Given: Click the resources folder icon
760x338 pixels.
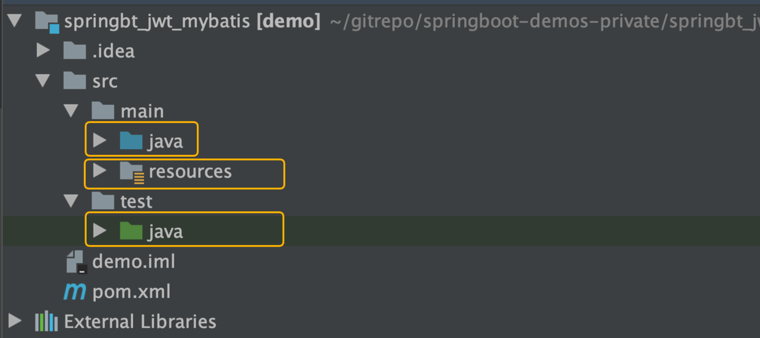Looking at the screenshot, I should click(x=131, y=172).
